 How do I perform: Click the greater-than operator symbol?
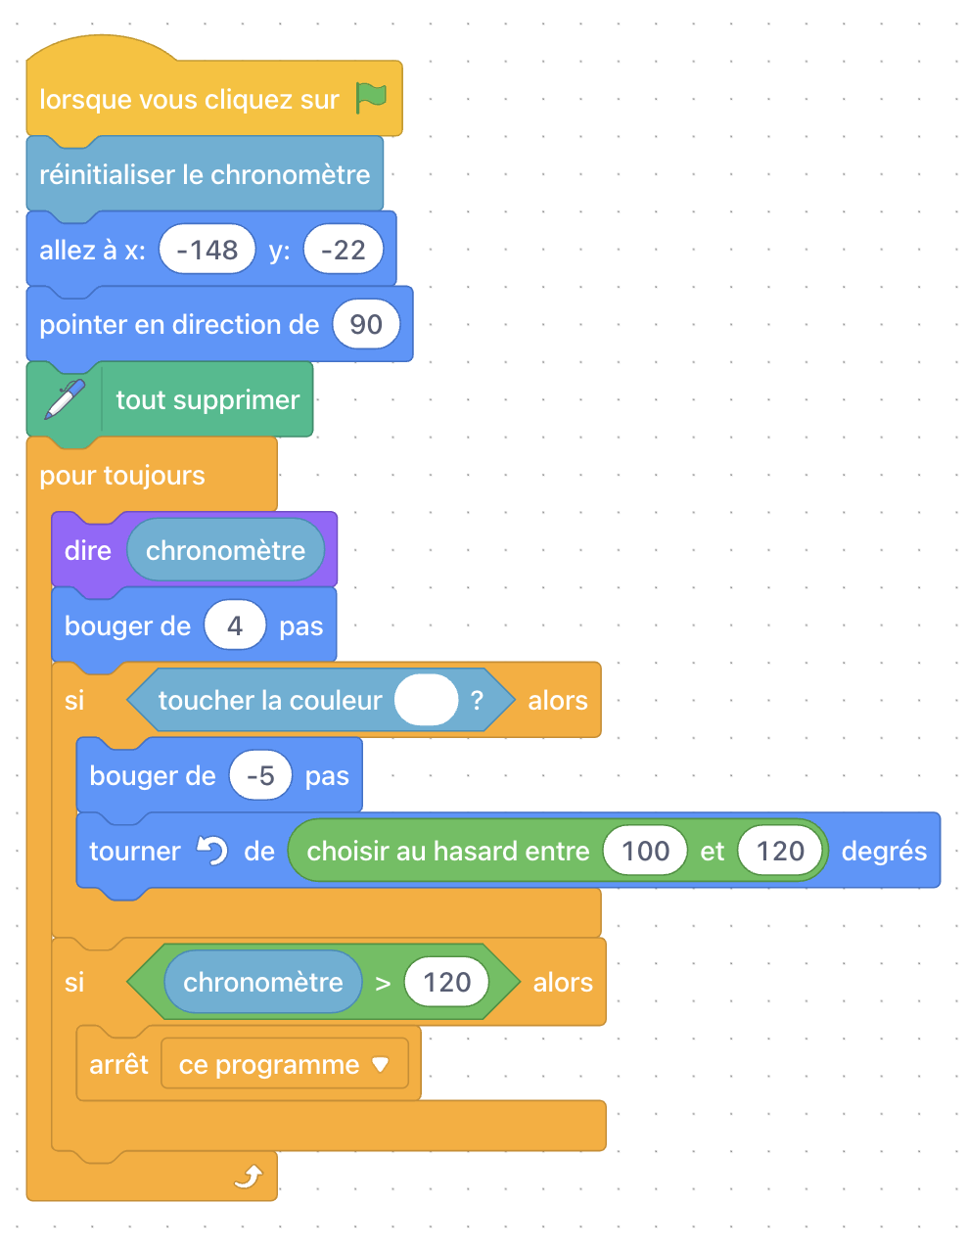pyautogui.click(x=383, y=983)
